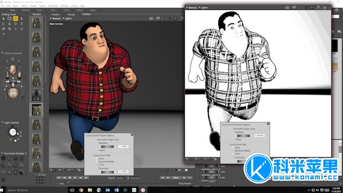Toggle Weld checkbox in main window options
This screenshot has height=193, width=343.
click(97, 151)
